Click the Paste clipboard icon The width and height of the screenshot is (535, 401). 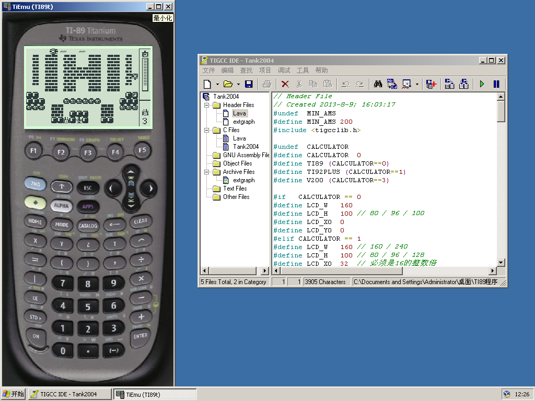click(327, 84)
